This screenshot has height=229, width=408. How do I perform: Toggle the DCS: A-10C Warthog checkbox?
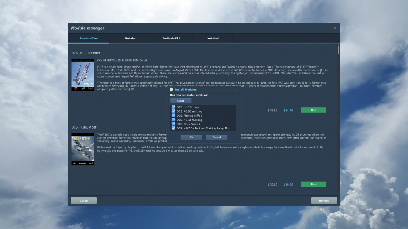(173, 111)
